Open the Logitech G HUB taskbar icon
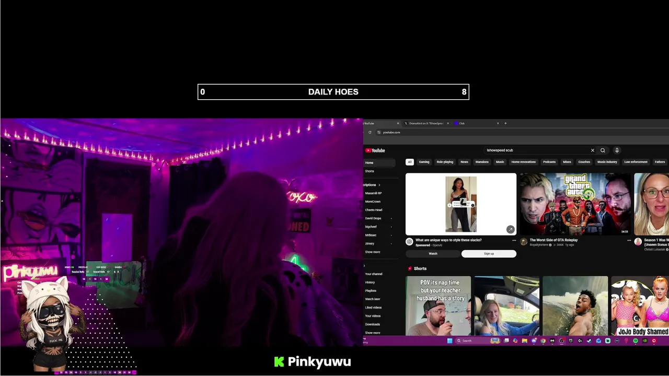669x376 pixels. (x=580, y=341)
